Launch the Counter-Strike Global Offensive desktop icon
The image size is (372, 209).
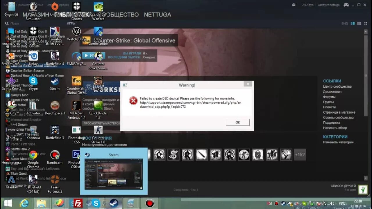[x=76, y=86]
